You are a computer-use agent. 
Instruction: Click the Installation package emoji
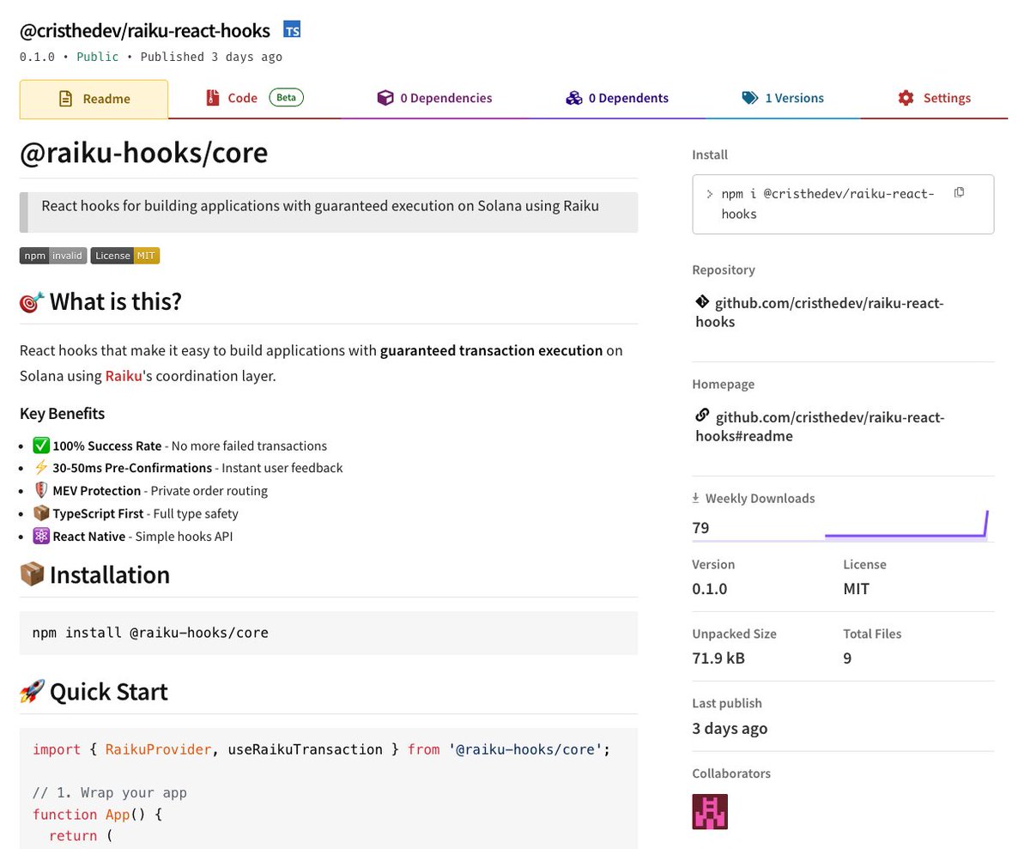coord(32,574)
